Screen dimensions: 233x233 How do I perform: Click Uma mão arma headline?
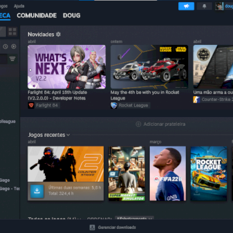click(x=213, y=93)
